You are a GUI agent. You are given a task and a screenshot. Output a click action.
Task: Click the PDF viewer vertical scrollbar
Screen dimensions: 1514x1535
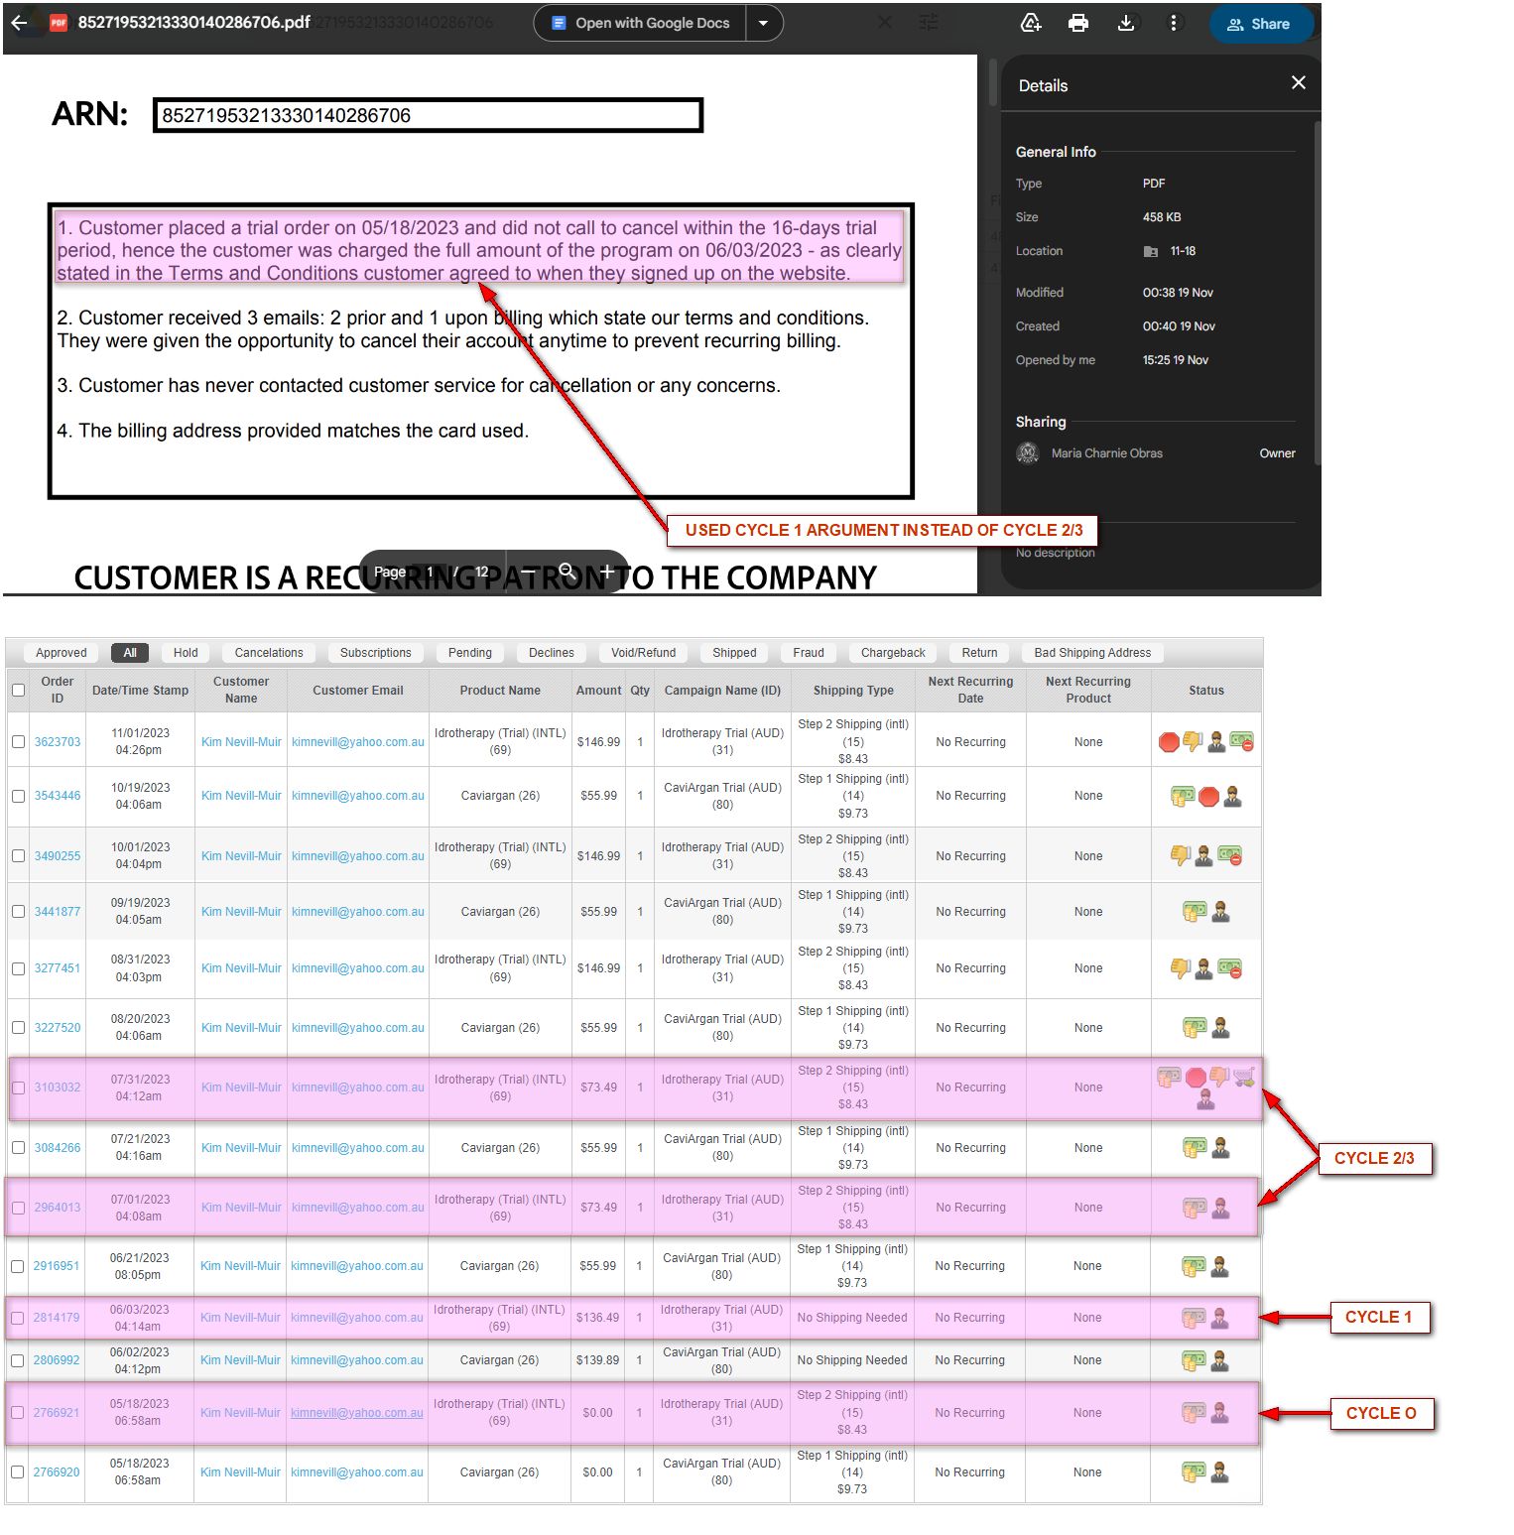992,83
